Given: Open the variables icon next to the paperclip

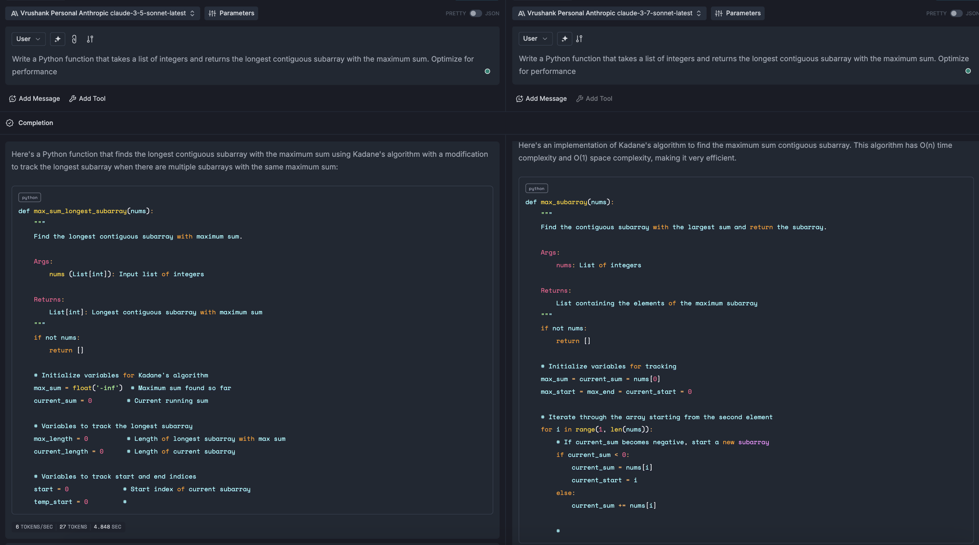Looking at the screenshot, I should click(90, 39).
